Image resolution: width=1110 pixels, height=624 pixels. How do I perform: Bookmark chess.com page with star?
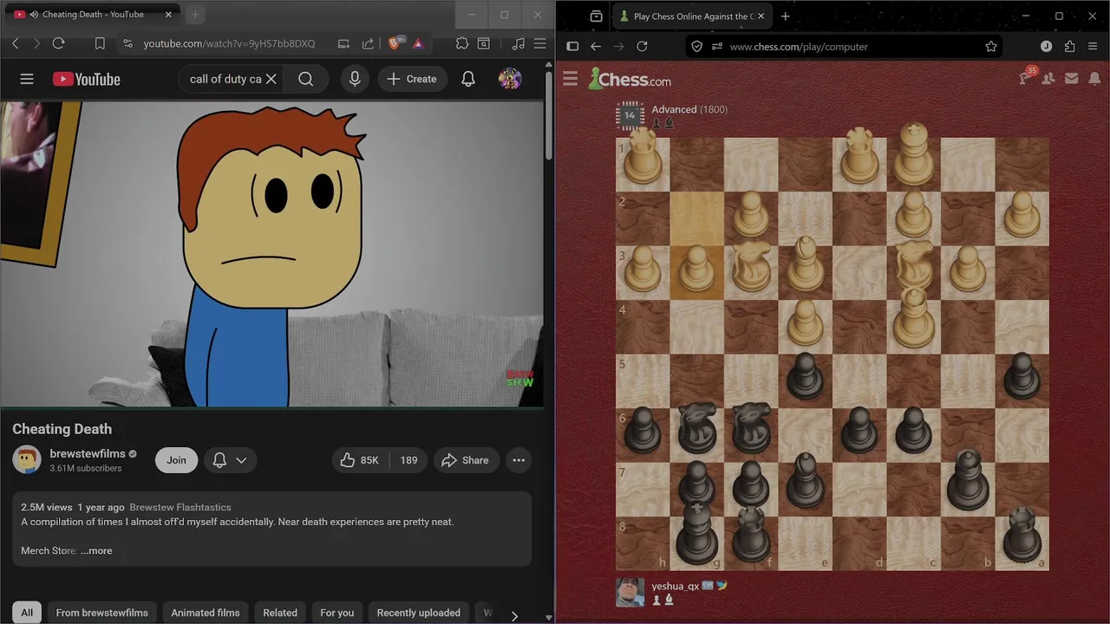coord(991,47)
